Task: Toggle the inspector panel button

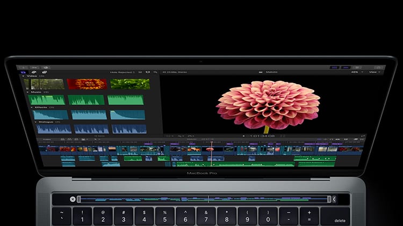Action: pos(357,67)
